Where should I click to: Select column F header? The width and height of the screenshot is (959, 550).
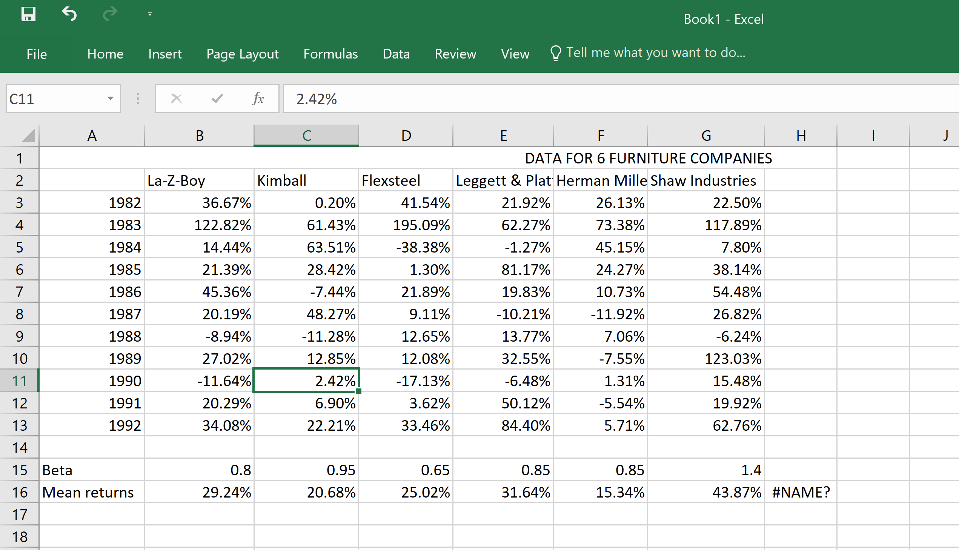pos(601,136)
